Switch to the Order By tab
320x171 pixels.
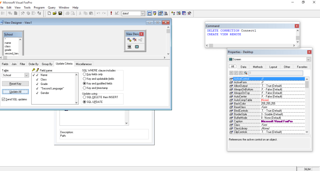(x=34, y=64)
